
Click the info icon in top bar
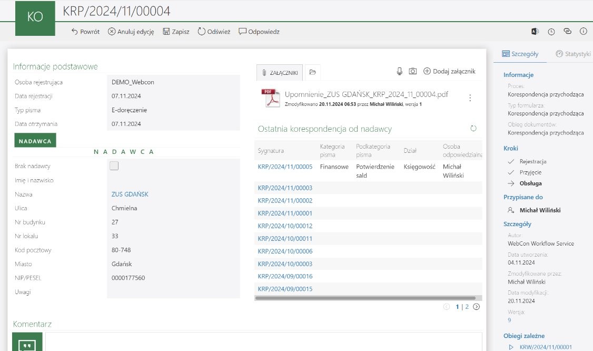click(583, 32)
